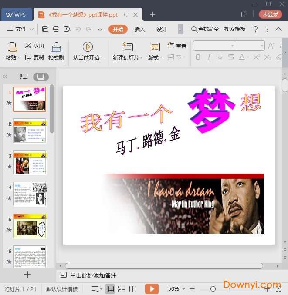Open the font name combo box
Screen dimensions: 288x295
pyautogui.click(x=214, y=46)
